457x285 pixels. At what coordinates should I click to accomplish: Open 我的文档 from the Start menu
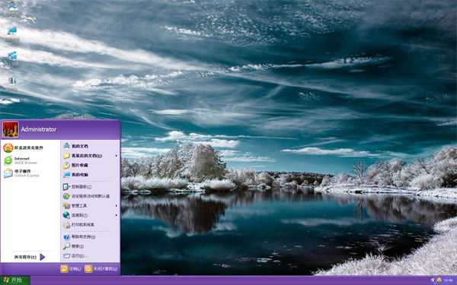(91, 146)
